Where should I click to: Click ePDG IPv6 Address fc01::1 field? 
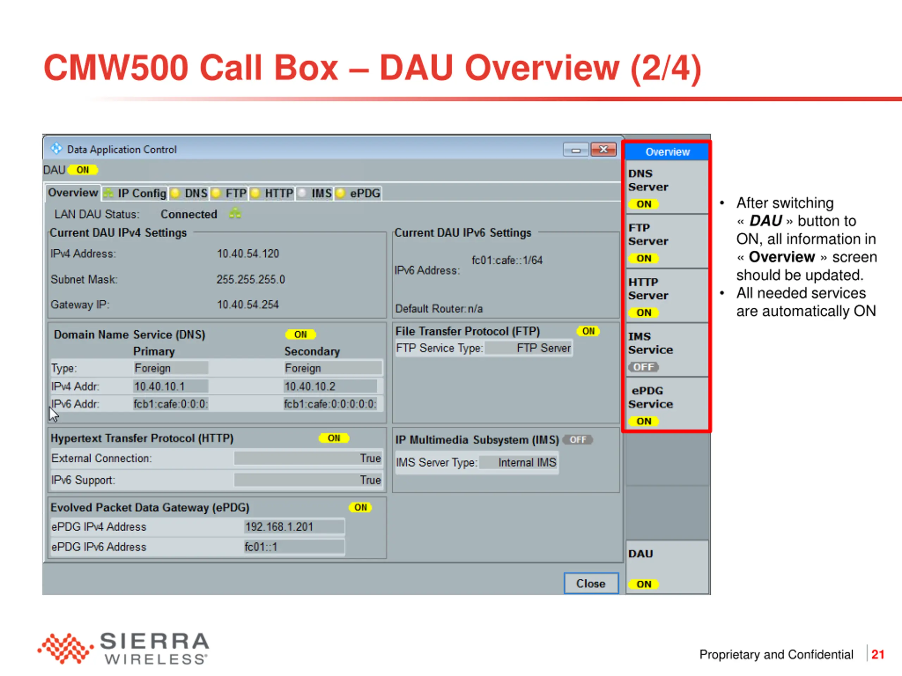[x=294, y=547]
